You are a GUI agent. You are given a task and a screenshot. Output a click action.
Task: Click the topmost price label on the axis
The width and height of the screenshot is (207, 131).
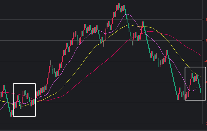click(205, 19)
